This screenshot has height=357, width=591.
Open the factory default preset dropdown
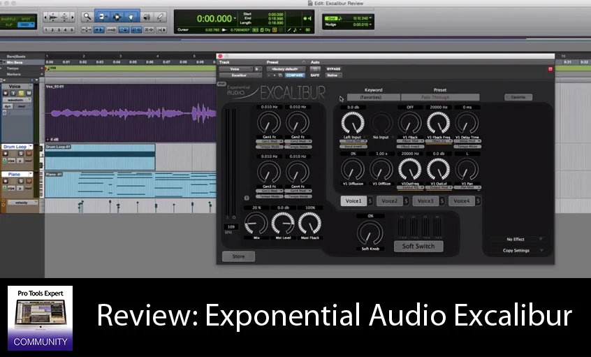tap(286, 69)
